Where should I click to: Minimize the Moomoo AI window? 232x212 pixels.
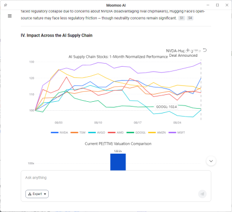[208, 5]
